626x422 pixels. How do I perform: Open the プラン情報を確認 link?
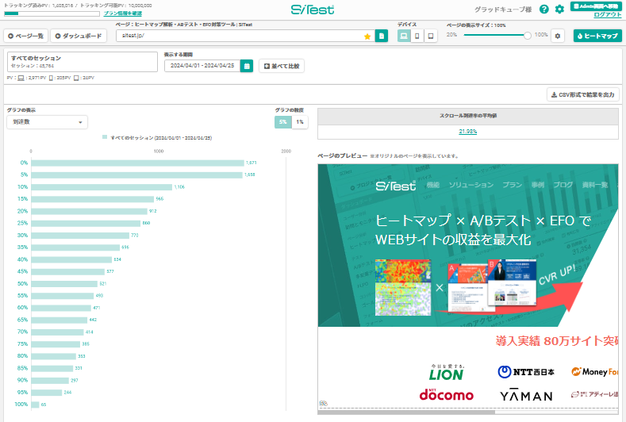point(123,13)
